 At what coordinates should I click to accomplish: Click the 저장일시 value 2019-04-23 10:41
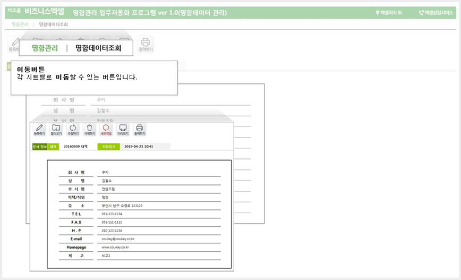(139, 147)
